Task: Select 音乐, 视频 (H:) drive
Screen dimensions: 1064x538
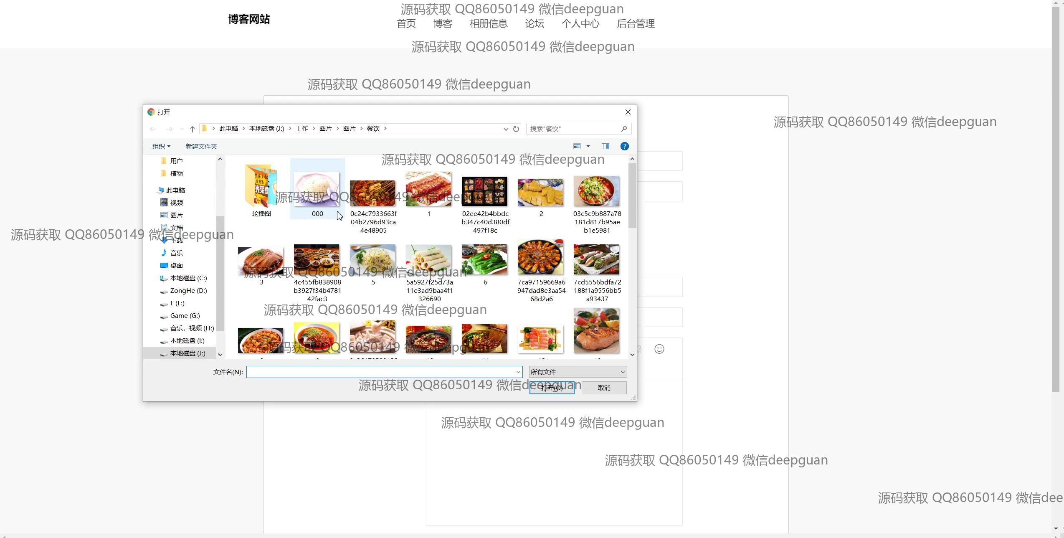Action: [x=192, y=328]
